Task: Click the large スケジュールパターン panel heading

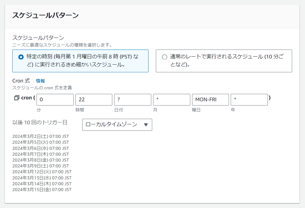Action: click(x=45, y=15)
